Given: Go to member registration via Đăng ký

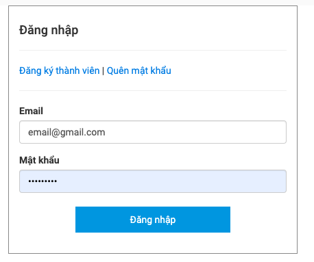Looking at the screenshot, I should [60, 70].
